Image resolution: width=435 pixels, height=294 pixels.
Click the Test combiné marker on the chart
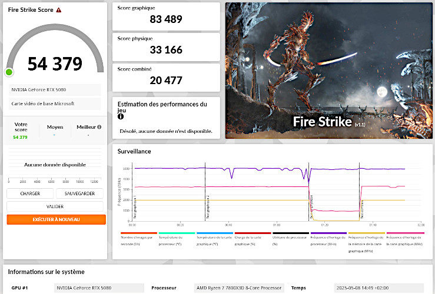pyautogui.click(x=362, y=210)
